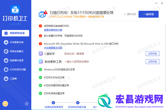166x110 pixels.
Task: Click the 一键修复 button
Action: pos(148,14)
